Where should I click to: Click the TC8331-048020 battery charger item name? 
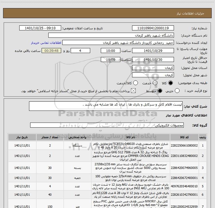pos(131,146)
